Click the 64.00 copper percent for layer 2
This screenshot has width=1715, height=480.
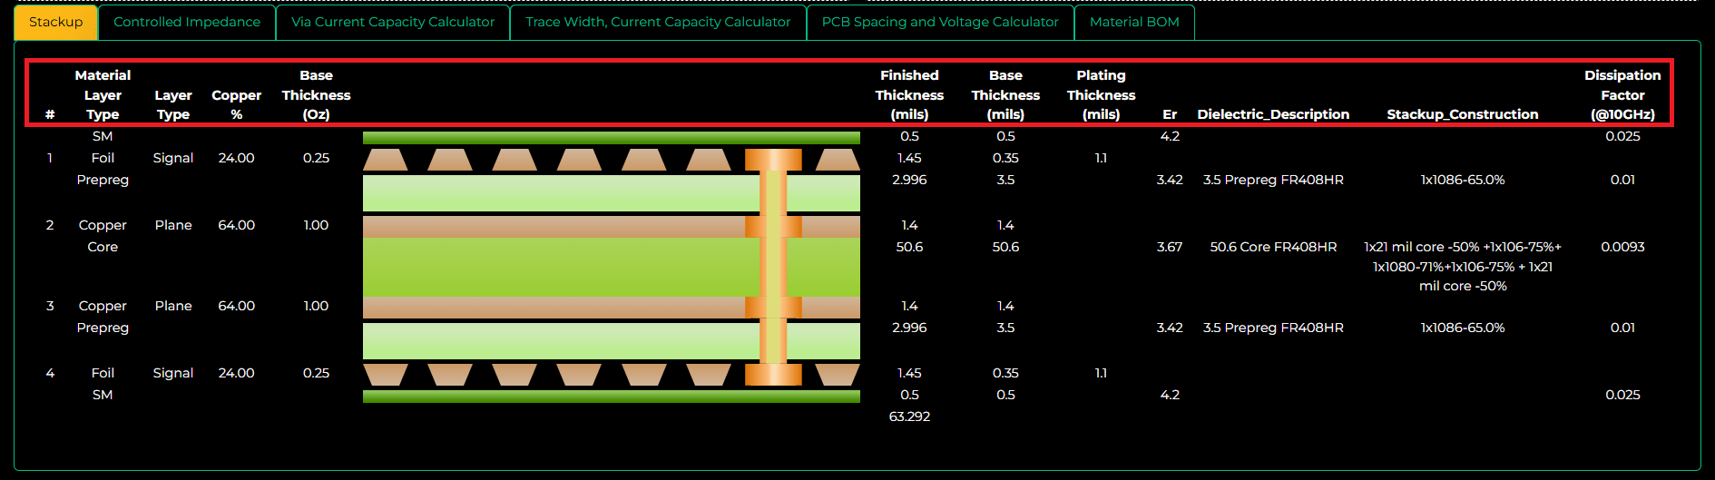point(236,225)
